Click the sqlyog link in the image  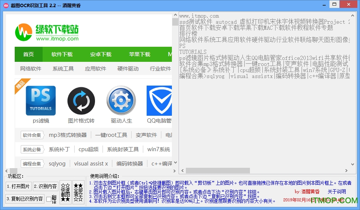pos(57,164)
